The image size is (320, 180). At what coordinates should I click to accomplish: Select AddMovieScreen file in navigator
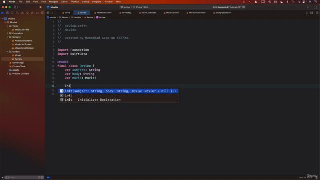(x=23, y=41)
